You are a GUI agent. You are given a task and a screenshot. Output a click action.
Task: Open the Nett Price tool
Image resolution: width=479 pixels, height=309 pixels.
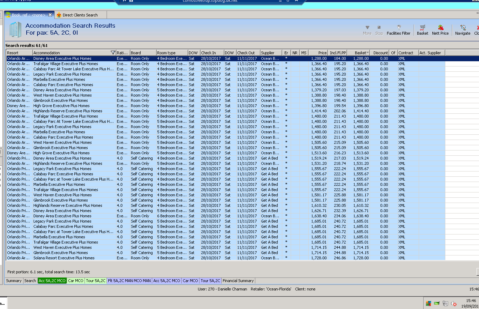click(440, 30)
